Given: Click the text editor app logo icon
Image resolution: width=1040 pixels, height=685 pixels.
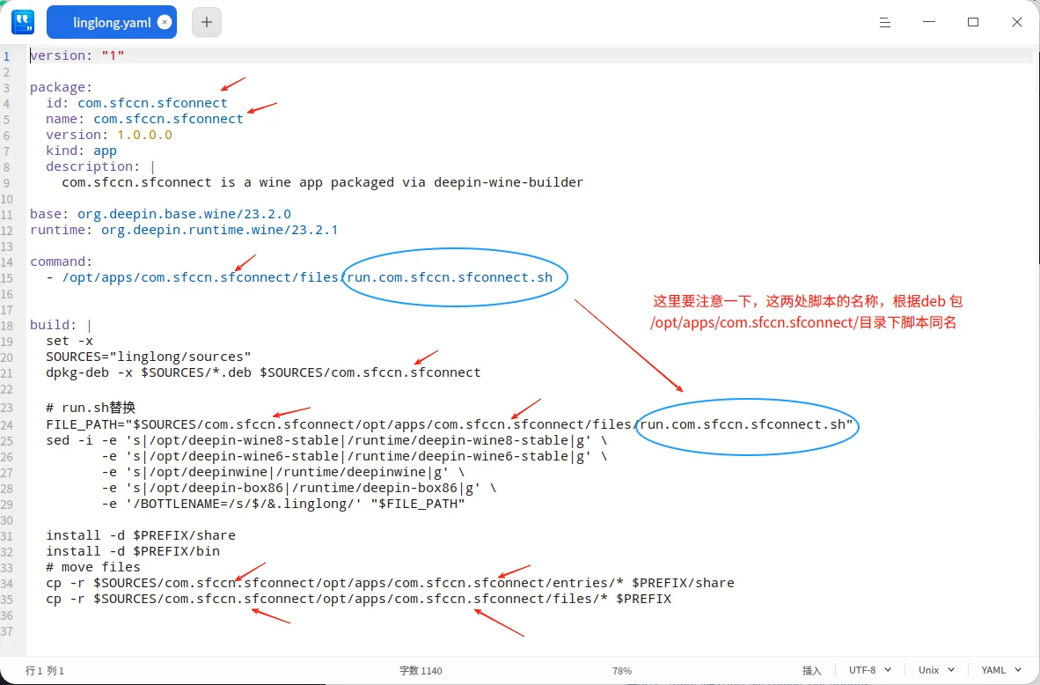Looking at the screenshot, I should point(23,22).
